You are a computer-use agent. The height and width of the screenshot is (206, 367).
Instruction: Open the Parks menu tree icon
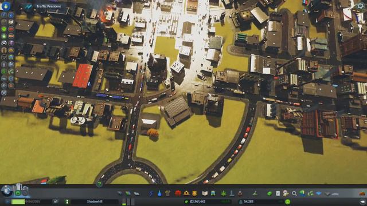pyautogui.click(x=224, y=193)
